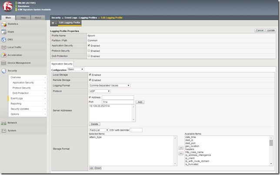Open the iApps section icon

pyautogui.click(x=4, y=32)
